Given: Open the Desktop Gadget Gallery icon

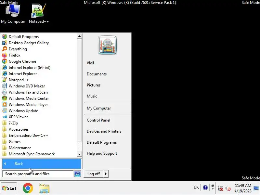Looking at the screenshot, I should tap(5, 43).
